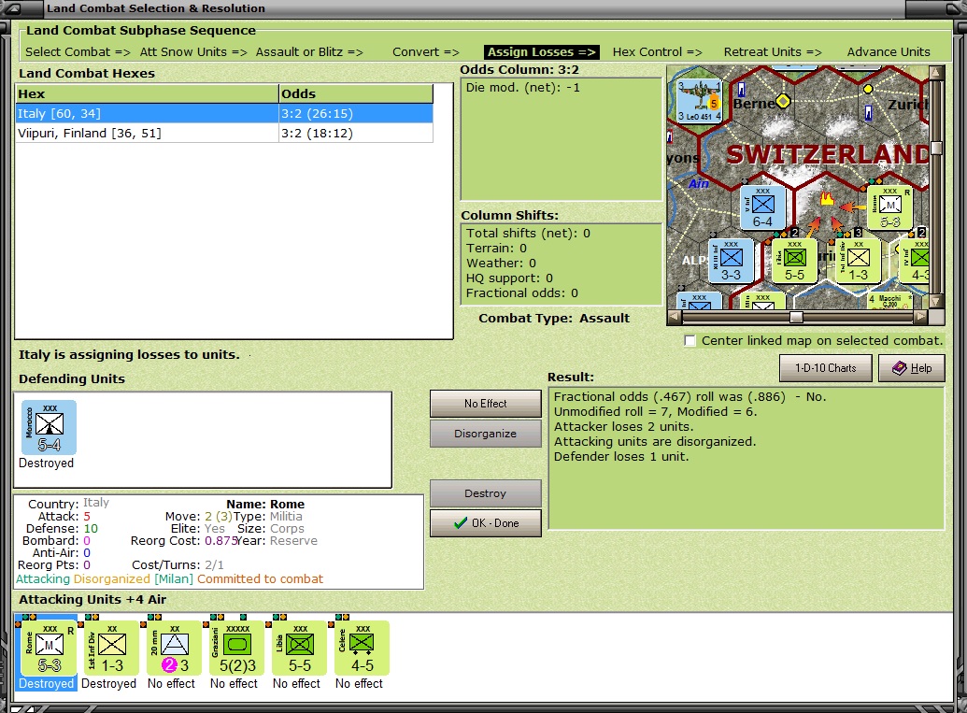Click the map's scroll up arrow
The width and height of the screenshot is (967, 713).
pyautogui.click(x=937, y=72)
